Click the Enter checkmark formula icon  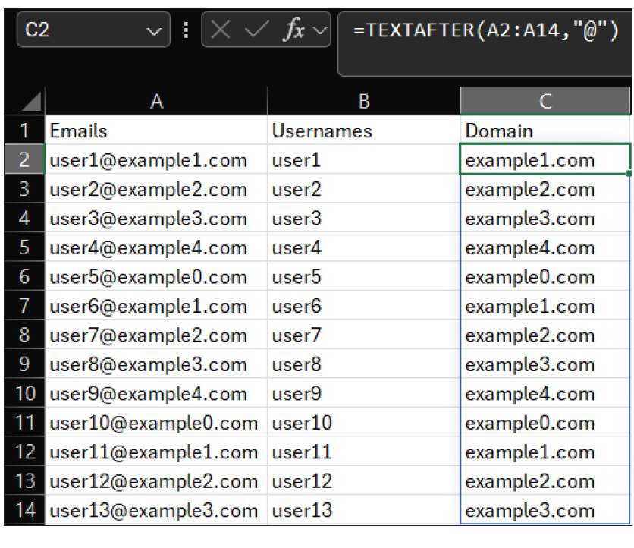point(256,30)
